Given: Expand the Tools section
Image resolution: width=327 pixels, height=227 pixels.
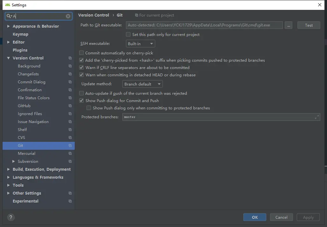Looking at the screenshot, I should [x=8, y=185].
